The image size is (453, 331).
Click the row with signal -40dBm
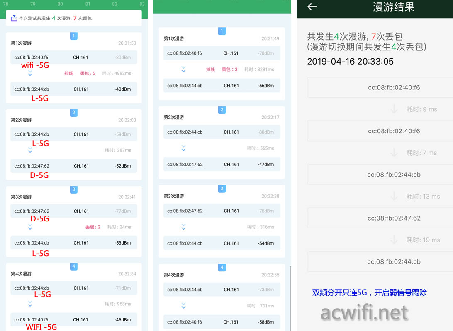(x=74, y=89)
